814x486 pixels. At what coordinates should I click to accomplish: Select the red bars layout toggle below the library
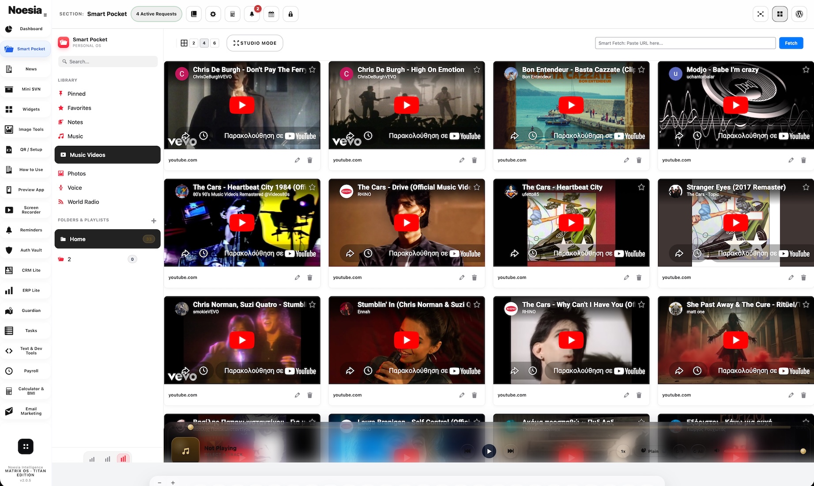123,459
